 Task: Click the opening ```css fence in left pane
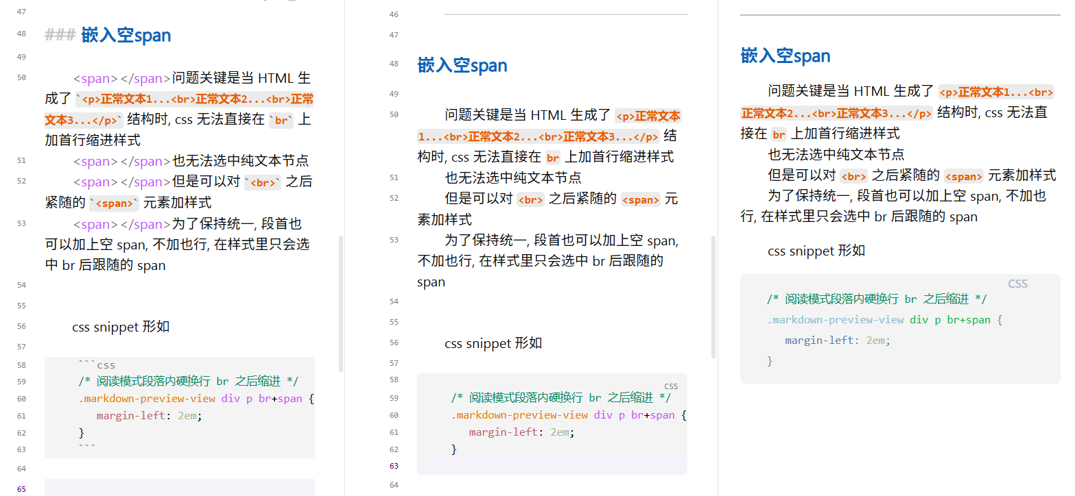click(97, 365)
